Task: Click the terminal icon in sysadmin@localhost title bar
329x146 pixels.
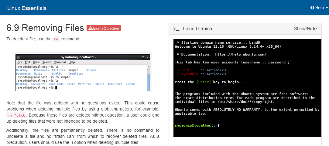Action: point(19,57)
